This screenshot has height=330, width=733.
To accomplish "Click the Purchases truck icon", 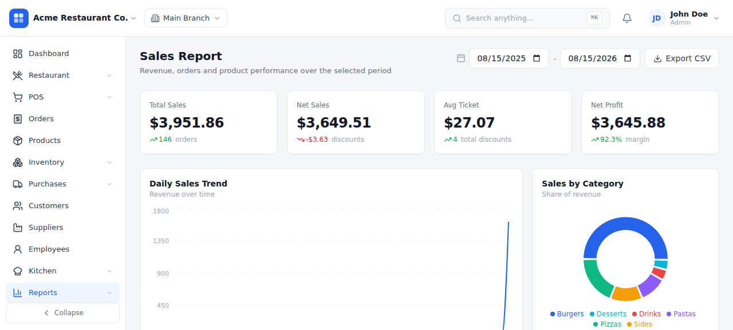I will (18, 184).
